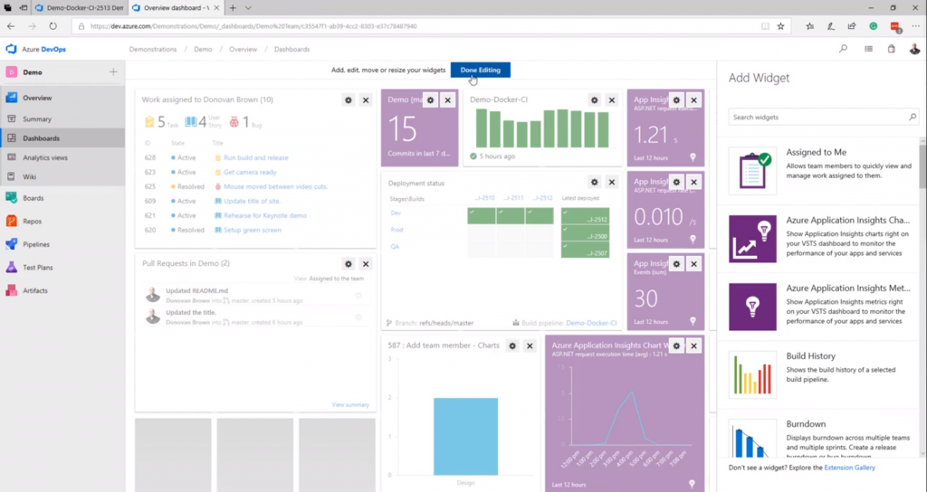Open Rehearse for Keynote demo item

pos(265,215)
